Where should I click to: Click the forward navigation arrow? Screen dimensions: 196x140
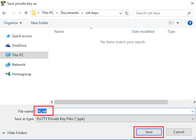[x=13, y=13]
